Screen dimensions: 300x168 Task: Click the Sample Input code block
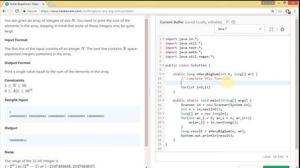pos(72,114)
